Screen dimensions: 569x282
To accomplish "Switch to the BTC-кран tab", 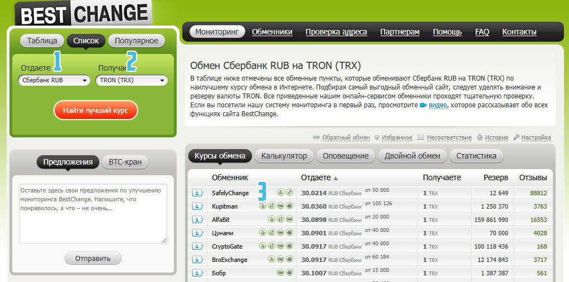I will (x=125, y=162).
